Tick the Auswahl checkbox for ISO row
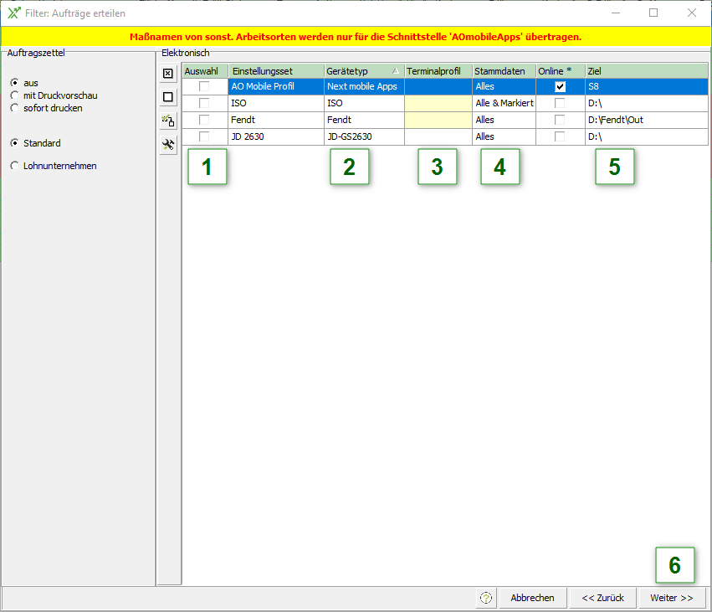The height and width of the screenshot is (612, 712). click(x=204, y=103)
